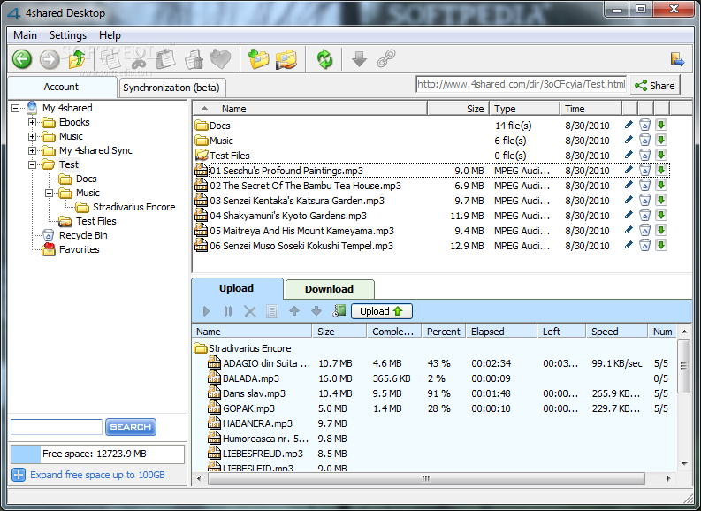Open the Recycle Bin in the tree
701x511 pixels.
point(83,235)
